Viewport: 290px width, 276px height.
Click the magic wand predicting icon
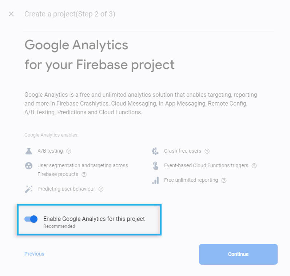coord(29,189)
